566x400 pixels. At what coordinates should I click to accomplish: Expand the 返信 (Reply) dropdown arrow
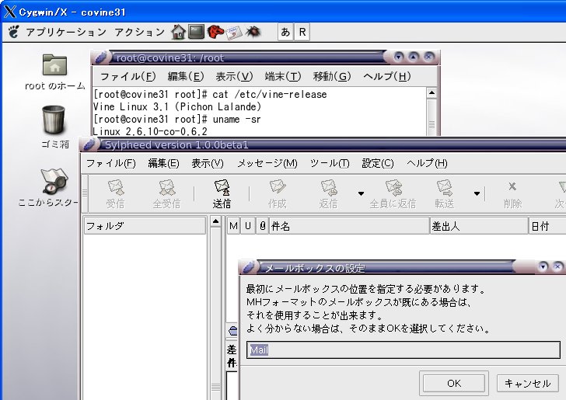pyautogui.click(x=361, y=193)
